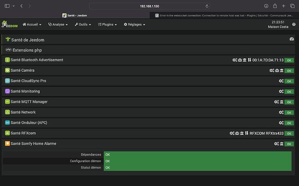Click the CloudSync Pro plugin icon
The image size is (299, 186).
point(7,81)
